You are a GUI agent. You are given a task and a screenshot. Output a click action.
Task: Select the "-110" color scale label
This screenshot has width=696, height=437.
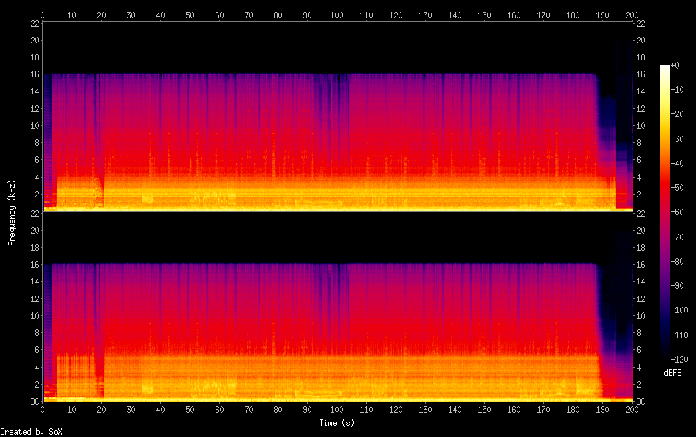(x=679, y=335)
